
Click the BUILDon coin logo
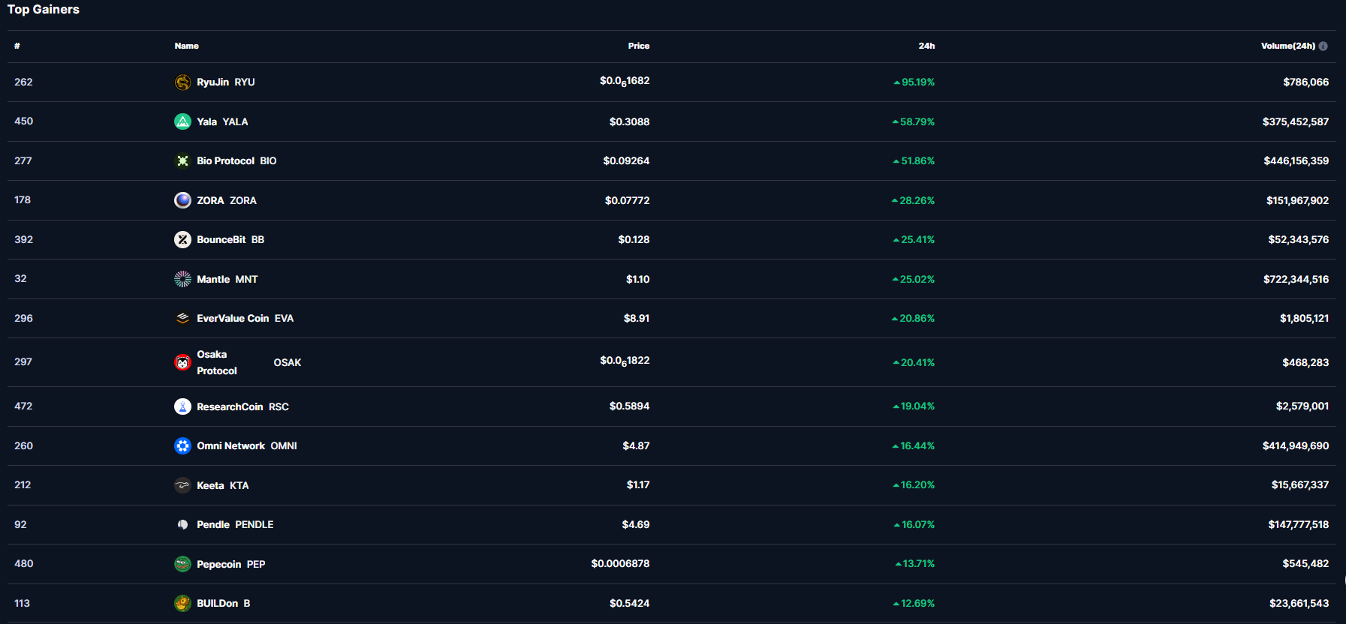(182, 603)
